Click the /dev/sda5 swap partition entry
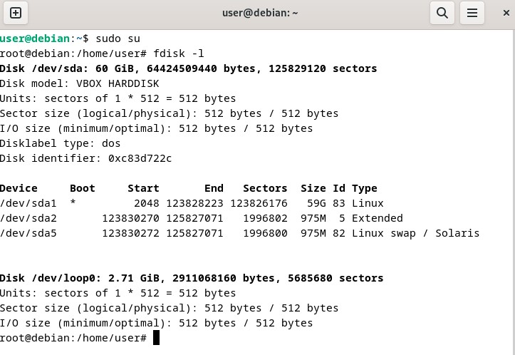This screenshot has width=515, height=355. pos(240,233)
